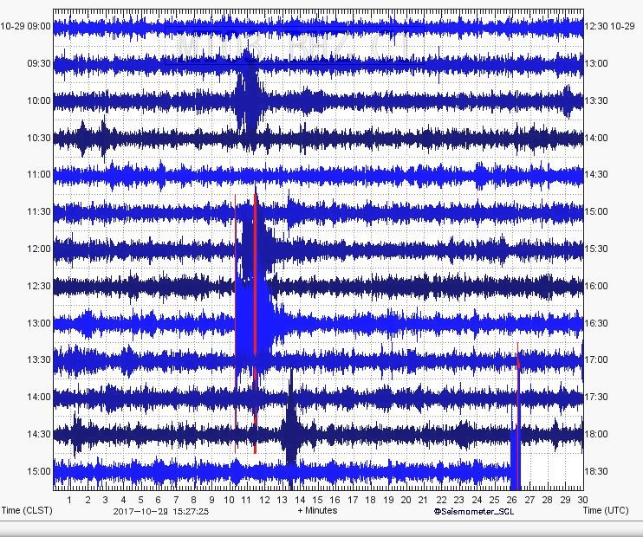Click the '16:00' UTC row label
The width and height of the screenshot is (643, 537).
coord(596,286)
